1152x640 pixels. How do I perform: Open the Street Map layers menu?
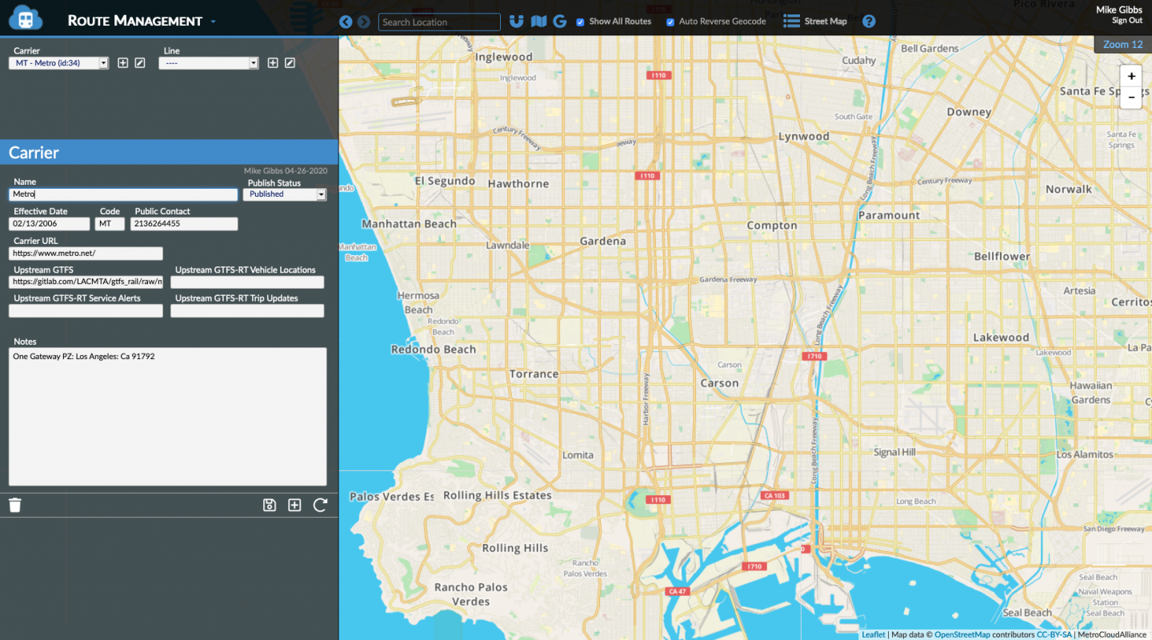point(815,22)
